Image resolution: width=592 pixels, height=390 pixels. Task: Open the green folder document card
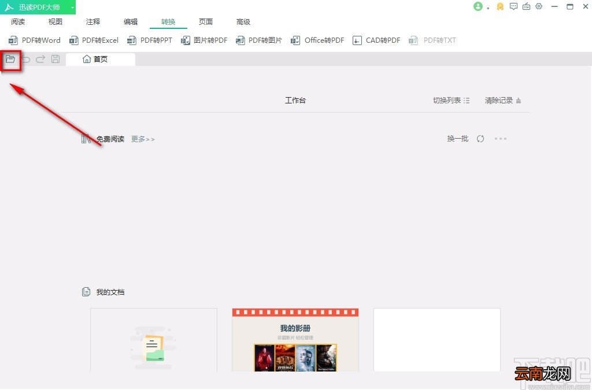(154, 340)
